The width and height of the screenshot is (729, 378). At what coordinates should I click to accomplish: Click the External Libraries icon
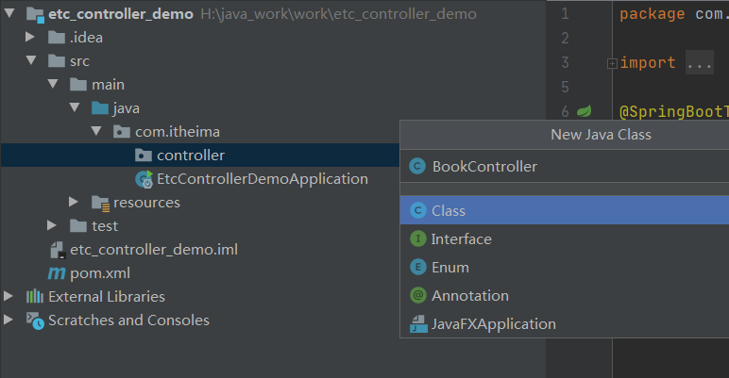35,296
